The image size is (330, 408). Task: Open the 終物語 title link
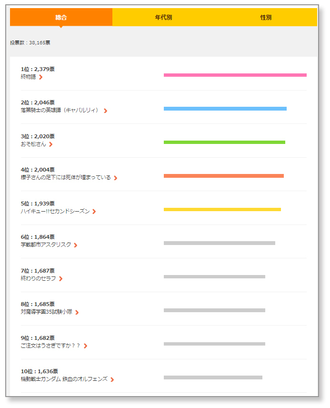click(28, 77)
